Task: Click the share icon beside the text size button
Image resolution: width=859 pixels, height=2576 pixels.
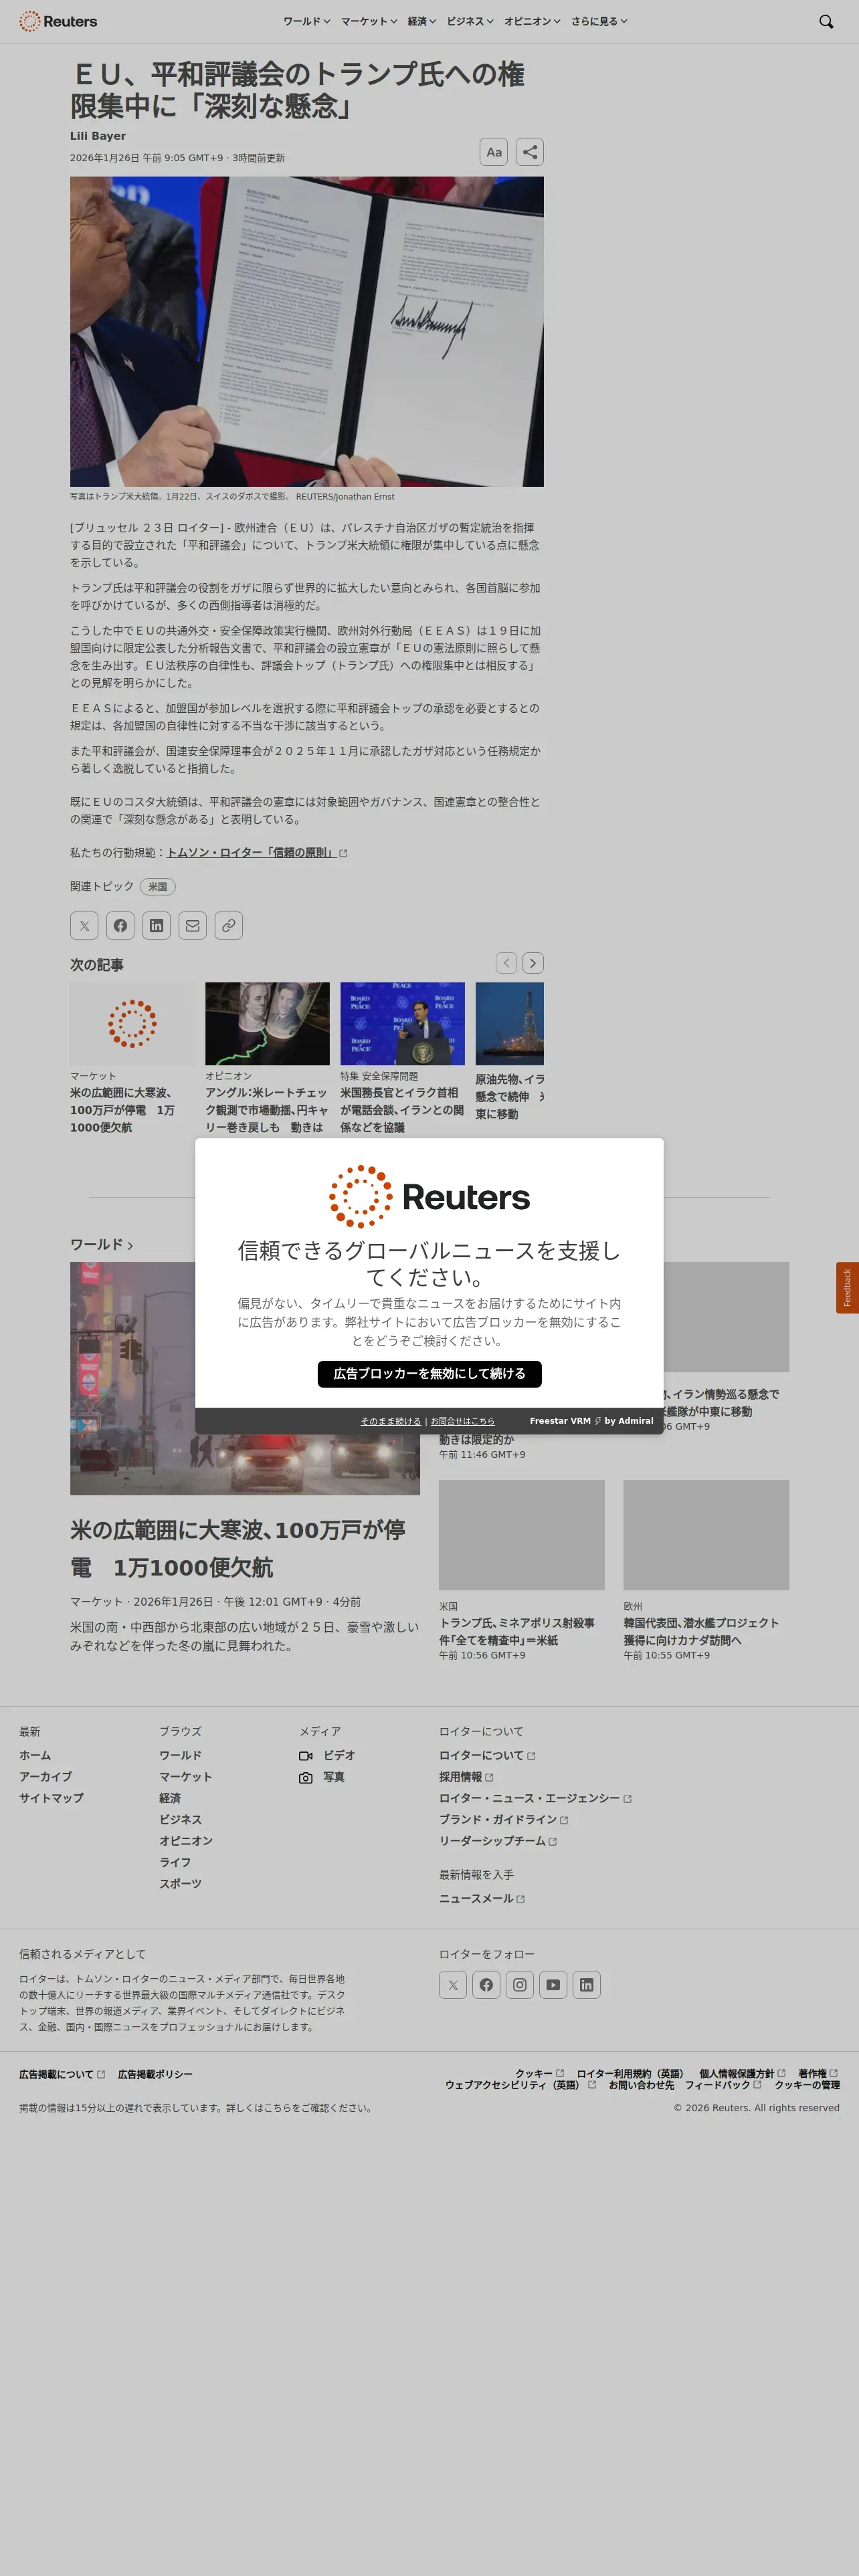Action: click(x=530, y=152)
